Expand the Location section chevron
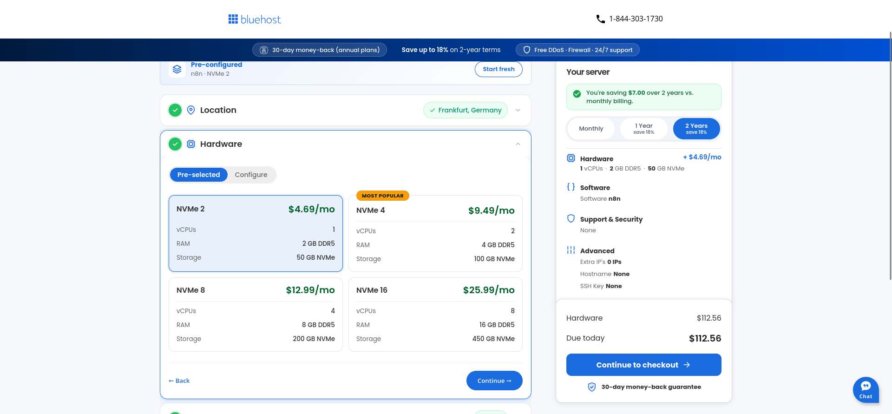Screen dimensions: 892x414 [518, 110]
